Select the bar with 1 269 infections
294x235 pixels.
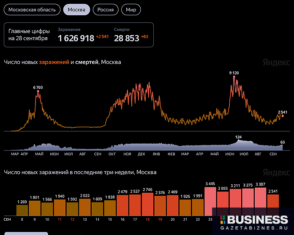click(x=22, y=210)
